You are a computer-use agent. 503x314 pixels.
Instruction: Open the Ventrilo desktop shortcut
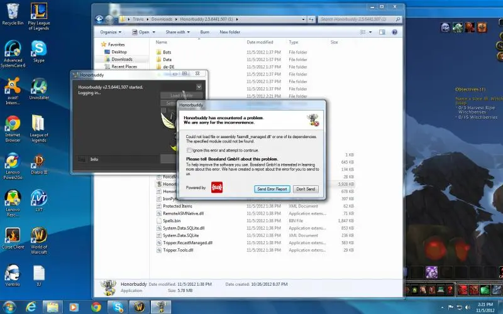coord(13,276)
